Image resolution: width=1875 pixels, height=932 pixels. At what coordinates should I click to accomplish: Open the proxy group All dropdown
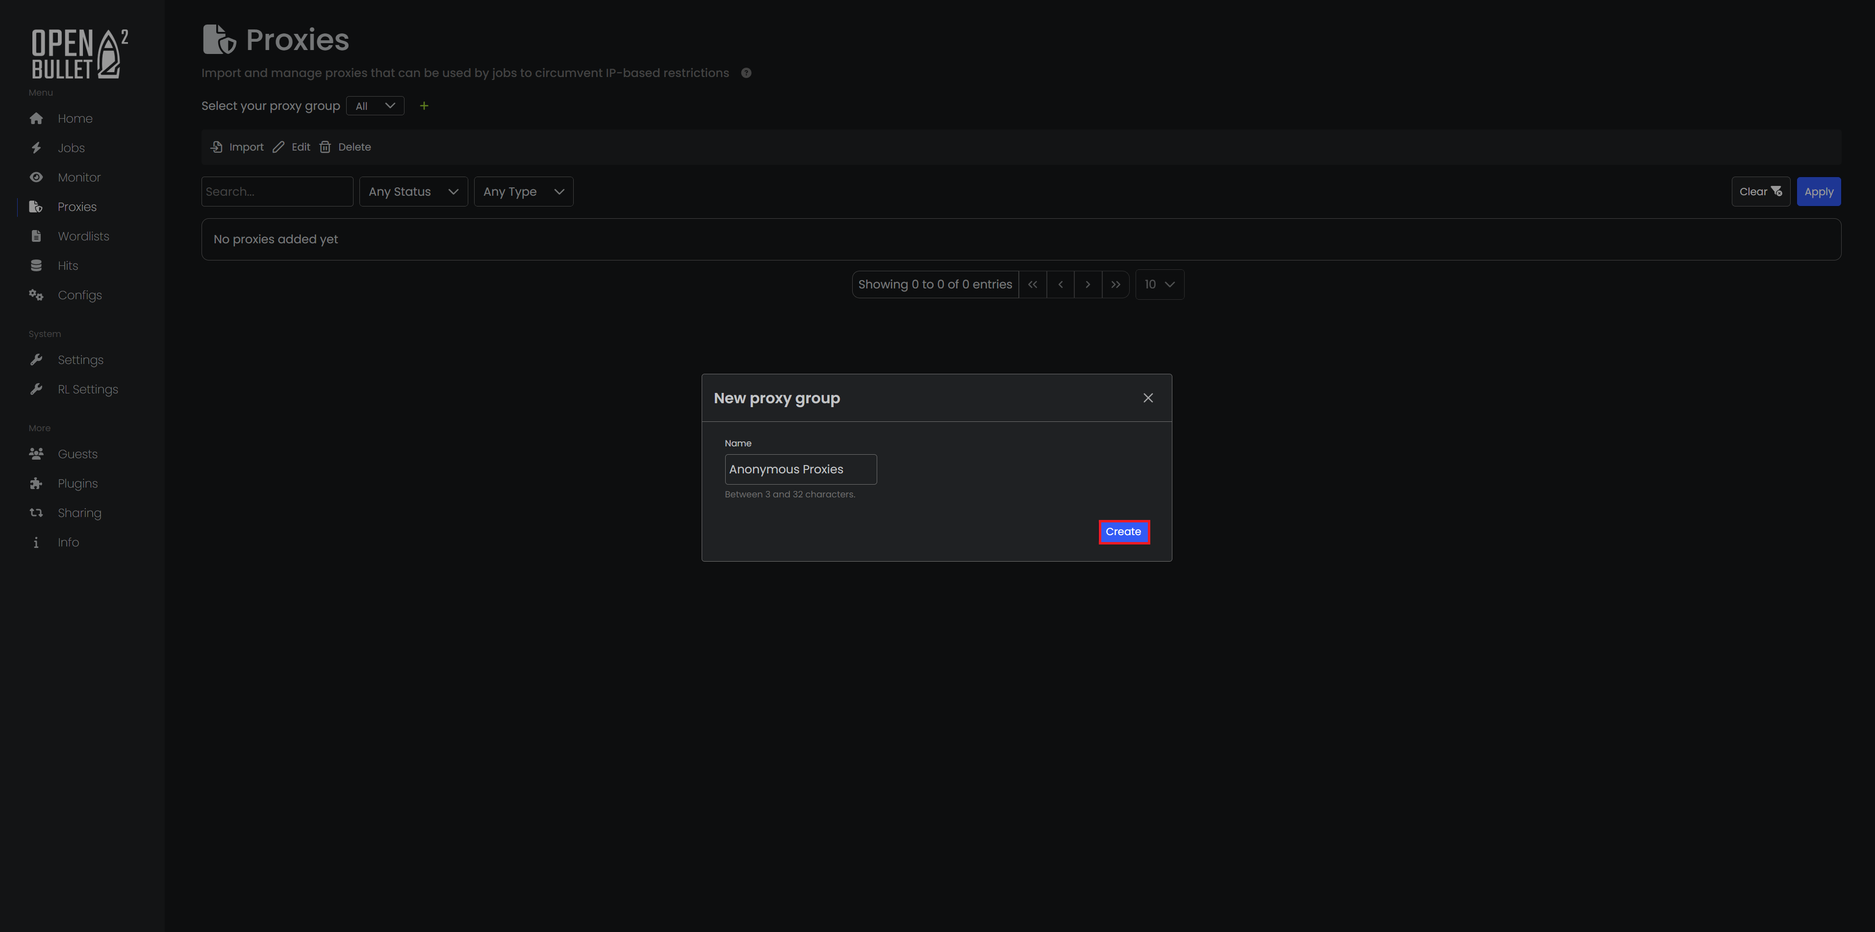374,105
